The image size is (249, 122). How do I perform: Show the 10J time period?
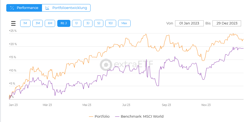click(x=110, y=23)
